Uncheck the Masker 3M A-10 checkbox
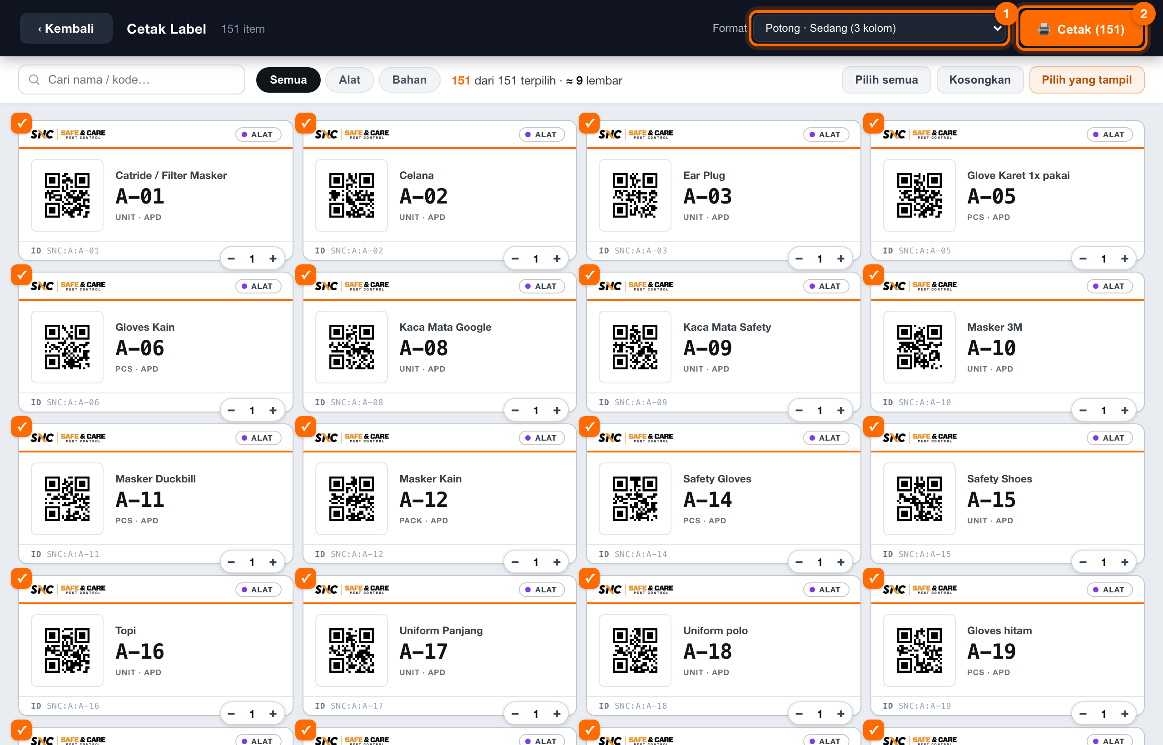The image size is (1163, 745). [873, 275]
